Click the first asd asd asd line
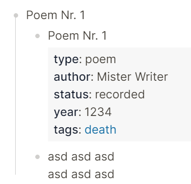The height and width of the screenshot is (184, 191). click(x=81, y=157)
